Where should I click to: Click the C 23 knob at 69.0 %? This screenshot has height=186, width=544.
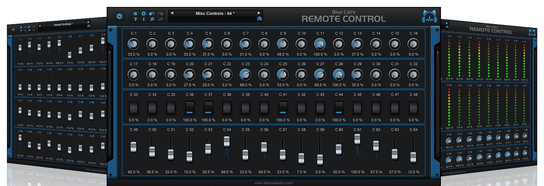[x=246, y=75]
